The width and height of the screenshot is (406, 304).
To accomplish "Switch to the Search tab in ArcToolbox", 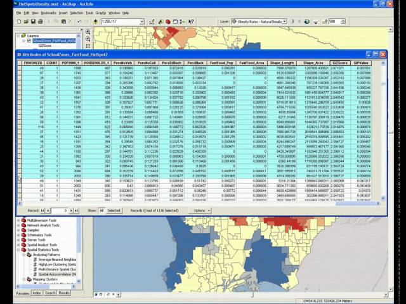I will click(x=50, y=293).
